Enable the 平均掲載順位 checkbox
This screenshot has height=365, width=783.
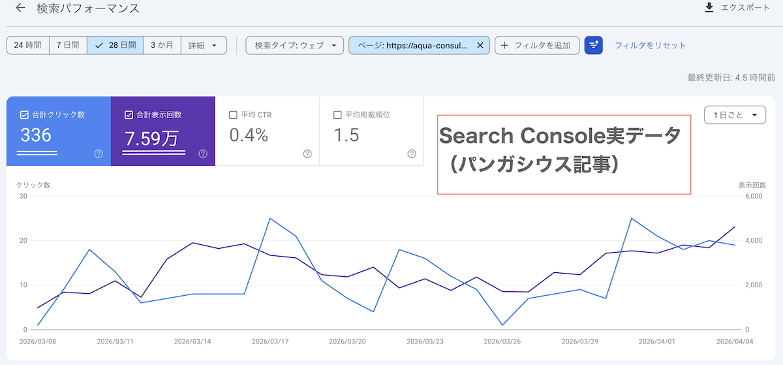pyautogui.click(x=337, y=115)
